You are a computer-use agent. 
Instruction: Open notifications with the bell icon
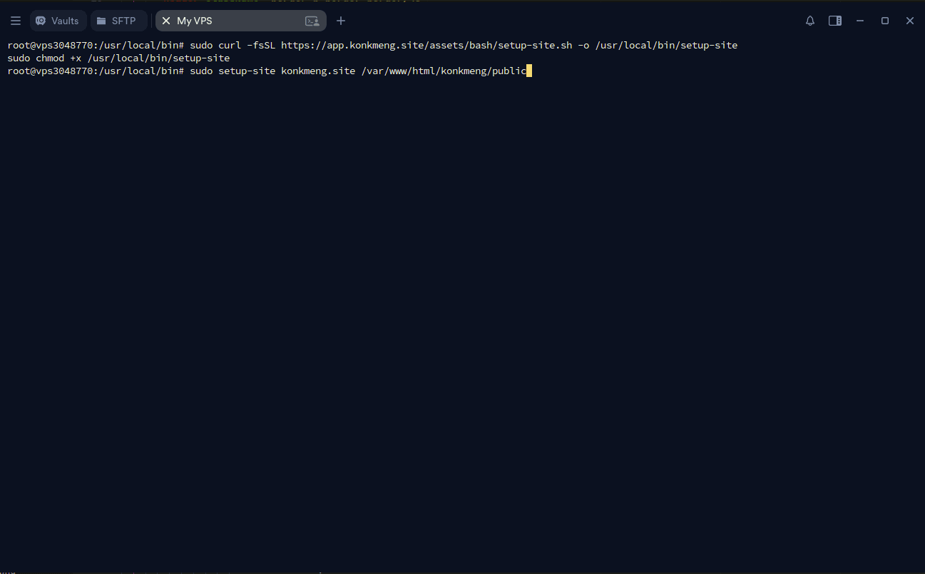pos(809,21)
